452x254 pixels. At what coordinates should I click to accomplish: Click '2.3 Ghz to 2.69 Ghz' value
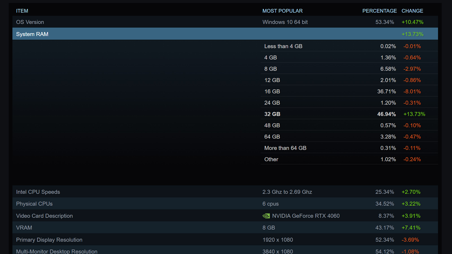287,192
